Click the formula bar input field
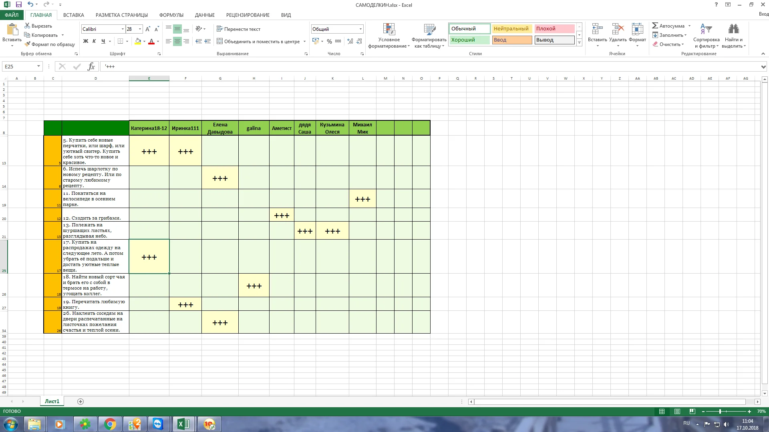 click(x=401, y=66)
